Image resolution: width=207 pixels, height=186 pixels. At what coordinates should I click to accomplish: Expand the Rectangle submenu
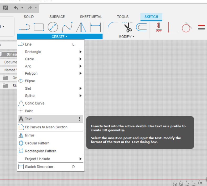tap(51, 52)
